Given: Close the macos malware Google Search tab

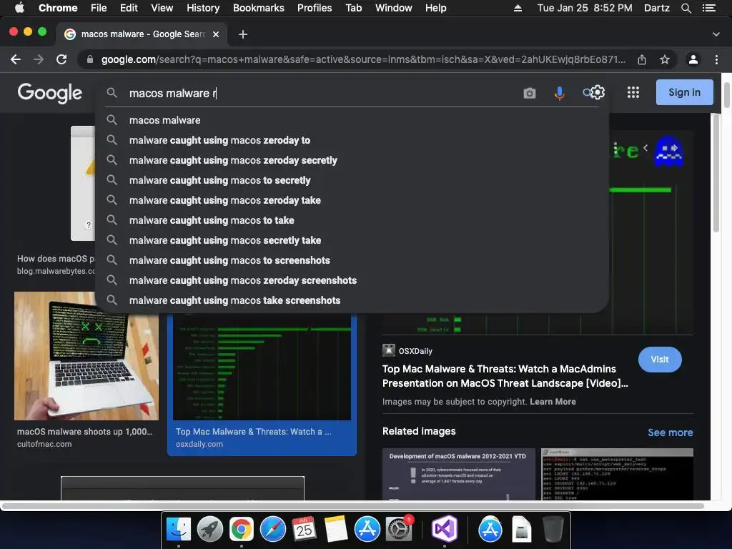Looking at the screenshot, I should click(216, 34).
